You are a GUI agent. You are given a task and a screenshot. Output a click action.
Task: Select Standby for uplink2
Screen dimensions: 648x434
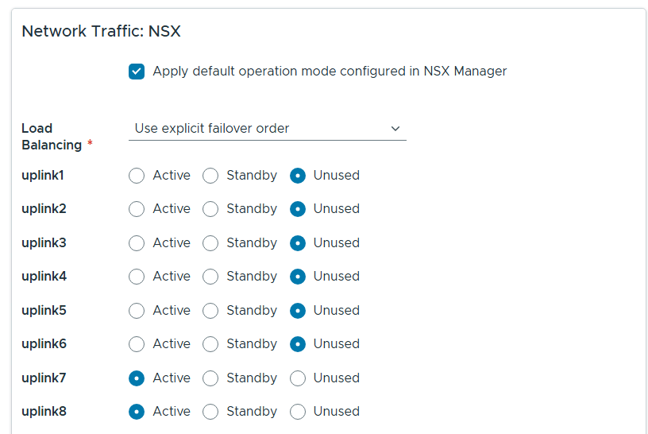tap(210, 209)
